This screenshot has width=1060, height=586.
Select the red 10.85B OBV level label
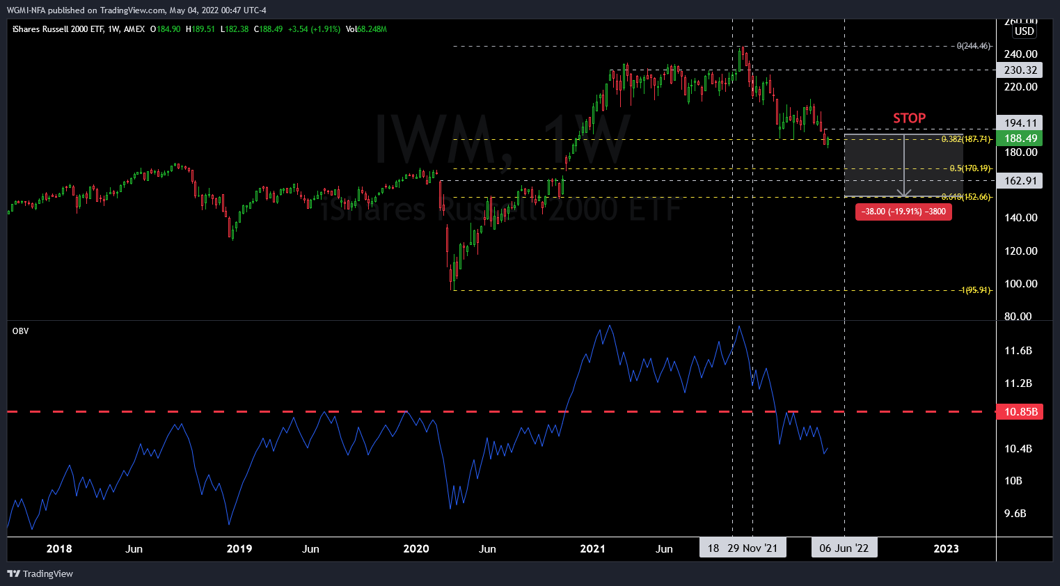pyautogui.click(x=1020, y=412)
